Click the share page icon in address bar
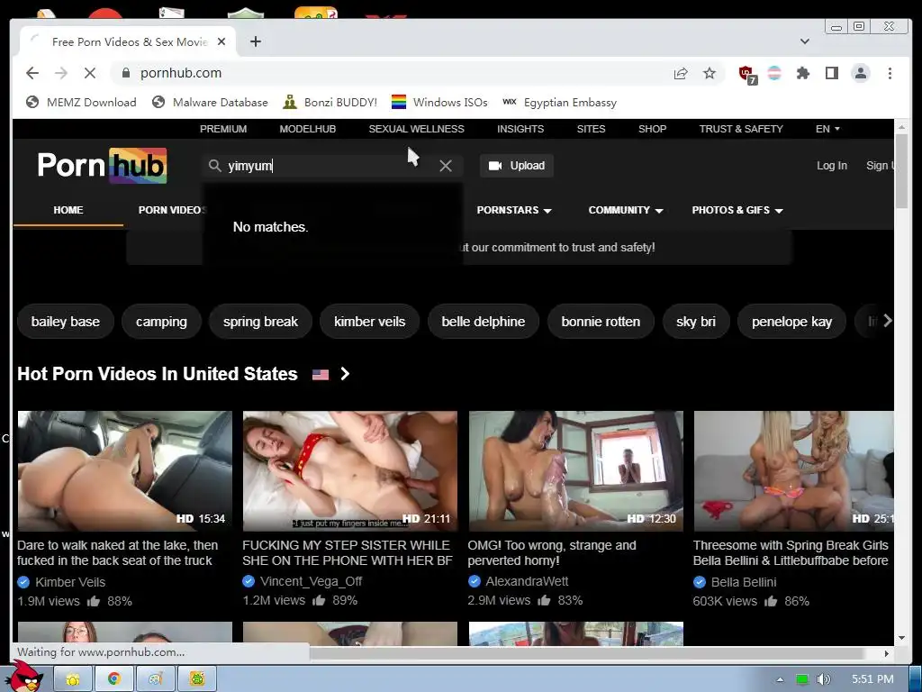The height and width of the screenshot is (692, 922). click(x=681, y=73)
